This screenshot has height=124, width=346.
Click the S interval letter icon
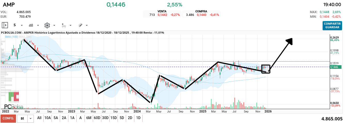[15, 25]
